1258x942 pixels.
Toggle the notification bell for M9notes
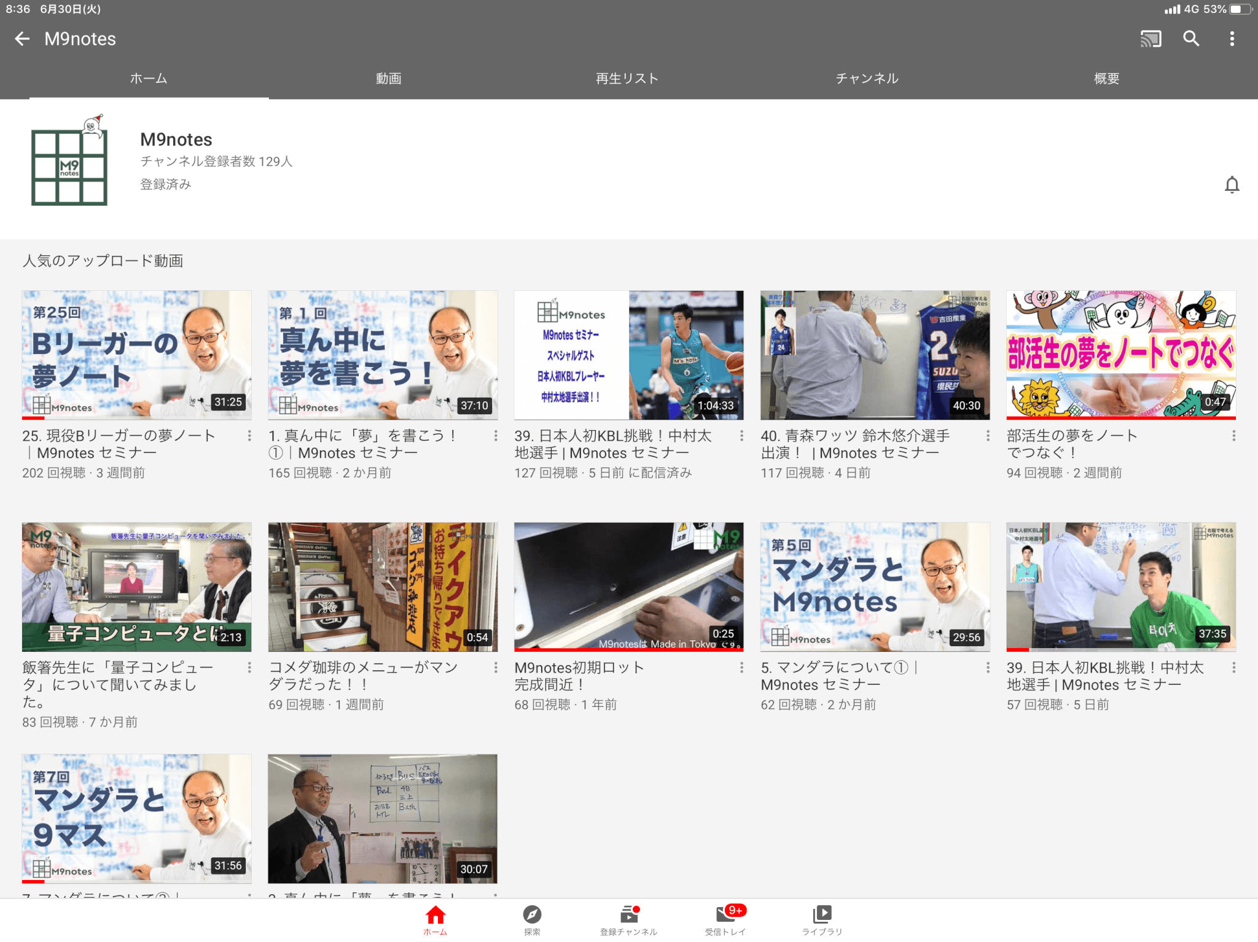tap(1232, 185)
